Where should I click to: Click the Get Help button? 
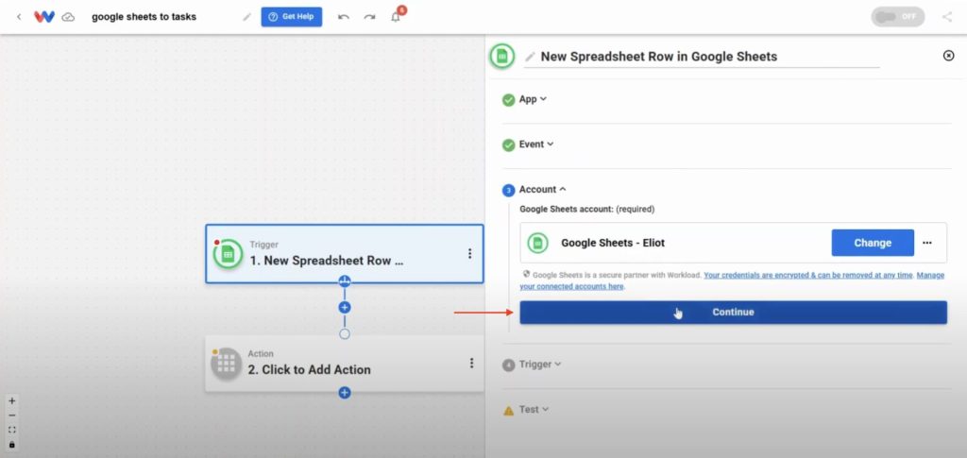pos(291,17)
